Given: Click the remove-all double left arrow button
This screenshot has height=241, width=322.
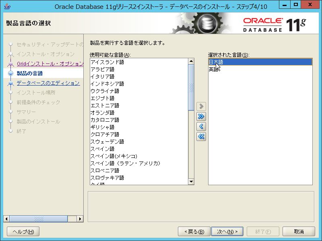Looking at the screenshot, I should click(x=201, y=137).
